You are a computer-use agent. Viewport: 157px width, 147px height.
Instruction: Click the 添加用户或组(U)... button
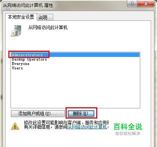pos(38,113)
